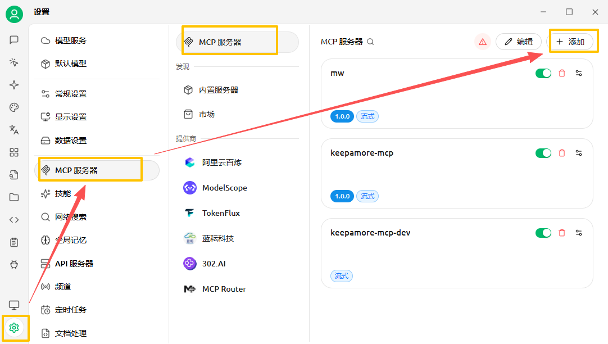Open the mini apps grid icon

[14, 152]
